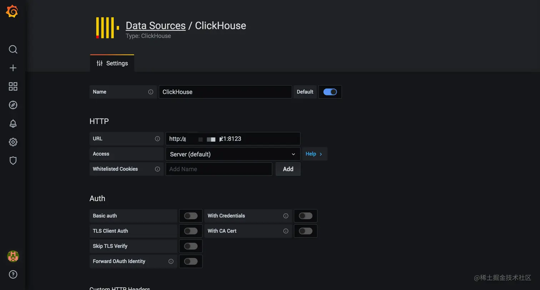
Task: Select the Settings tab
Action: click(x=112, y=63)
